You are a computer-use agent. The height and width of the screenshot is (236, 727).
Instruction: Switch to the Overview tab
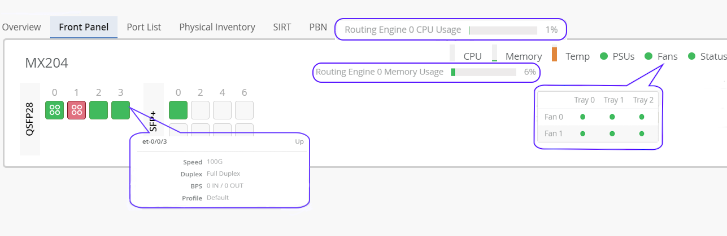click(21, 27)
